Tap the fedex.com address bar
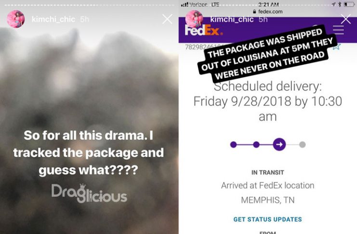The image size is (357, 234). click(x=268, y=12)
